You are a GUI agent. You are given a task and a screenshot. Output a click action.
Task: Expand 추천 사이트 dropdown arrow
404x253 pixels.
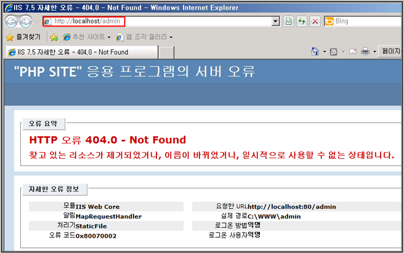coord(109,38)
